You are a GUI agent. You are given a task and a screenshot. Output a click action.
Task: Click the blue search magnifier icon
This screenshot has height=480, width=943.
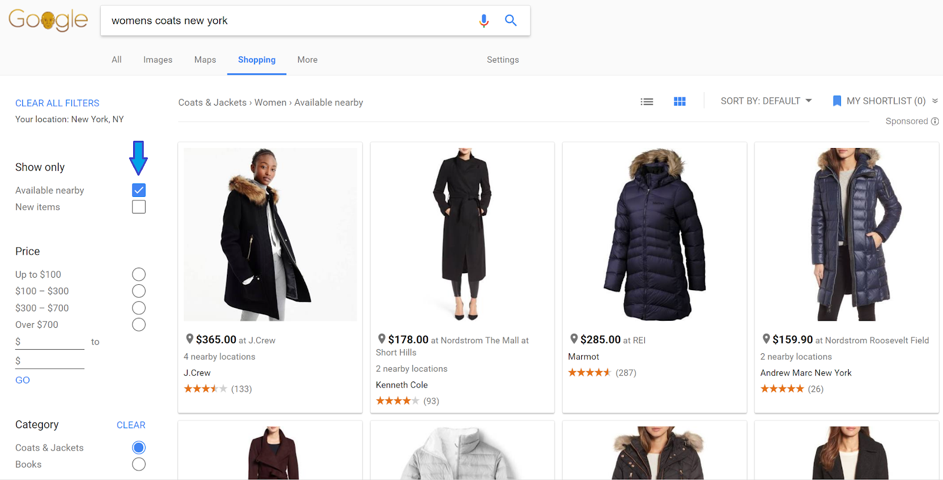(x=511, y=21)
